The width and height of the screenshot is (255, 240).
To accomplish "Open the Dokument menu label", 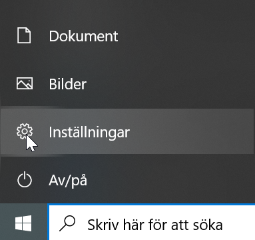I will coord(83,36).
